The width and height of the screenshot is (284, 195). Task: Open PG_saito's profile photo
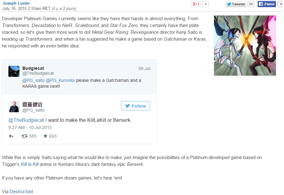tap(14, 107)
